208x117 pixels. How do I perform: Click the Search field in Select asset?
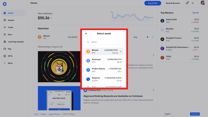click(x=104, y=42)
